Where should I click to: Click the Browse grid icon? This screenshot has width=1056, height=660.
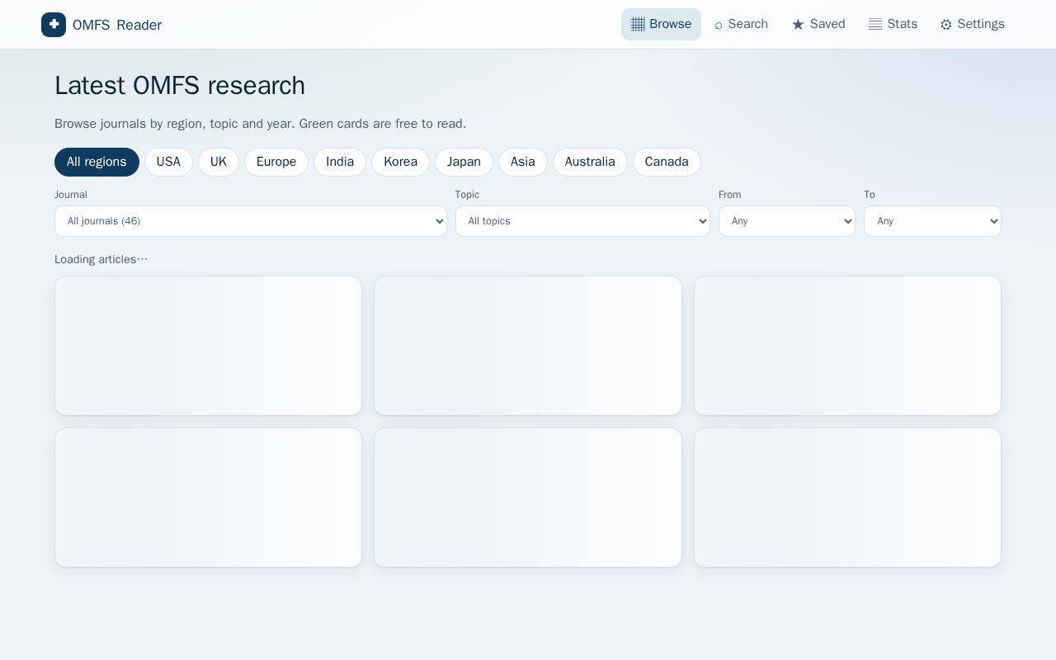[638, 24]
